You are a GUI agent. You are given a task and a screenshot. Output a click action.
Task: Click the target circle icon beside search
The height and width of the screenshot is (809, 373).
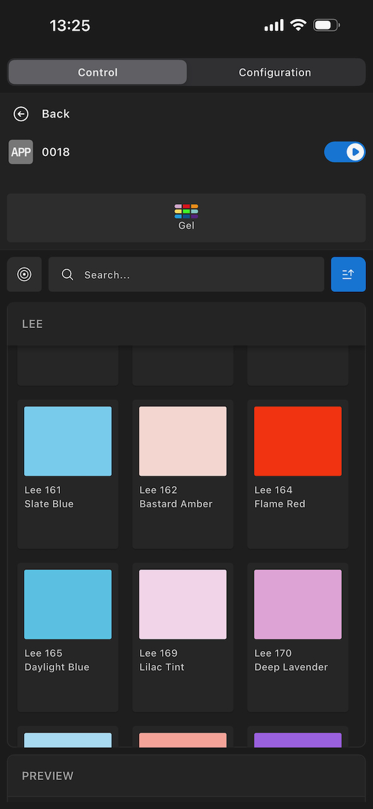click(25, 274)
